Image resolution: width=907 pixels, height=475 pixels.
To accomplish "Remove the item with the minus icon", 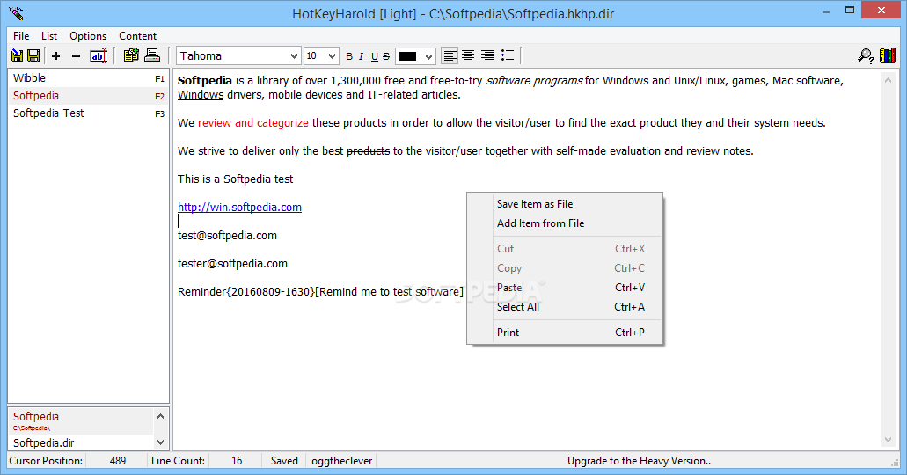I will 76,55.
